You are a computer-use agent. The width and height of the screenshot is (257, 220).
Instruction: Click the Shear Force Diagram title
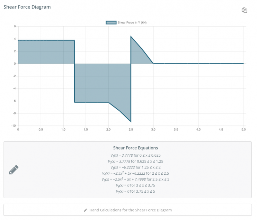27,7
